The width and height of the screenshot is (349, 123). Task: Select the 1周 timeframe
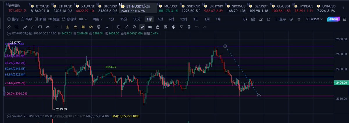(x=207, y=19)
